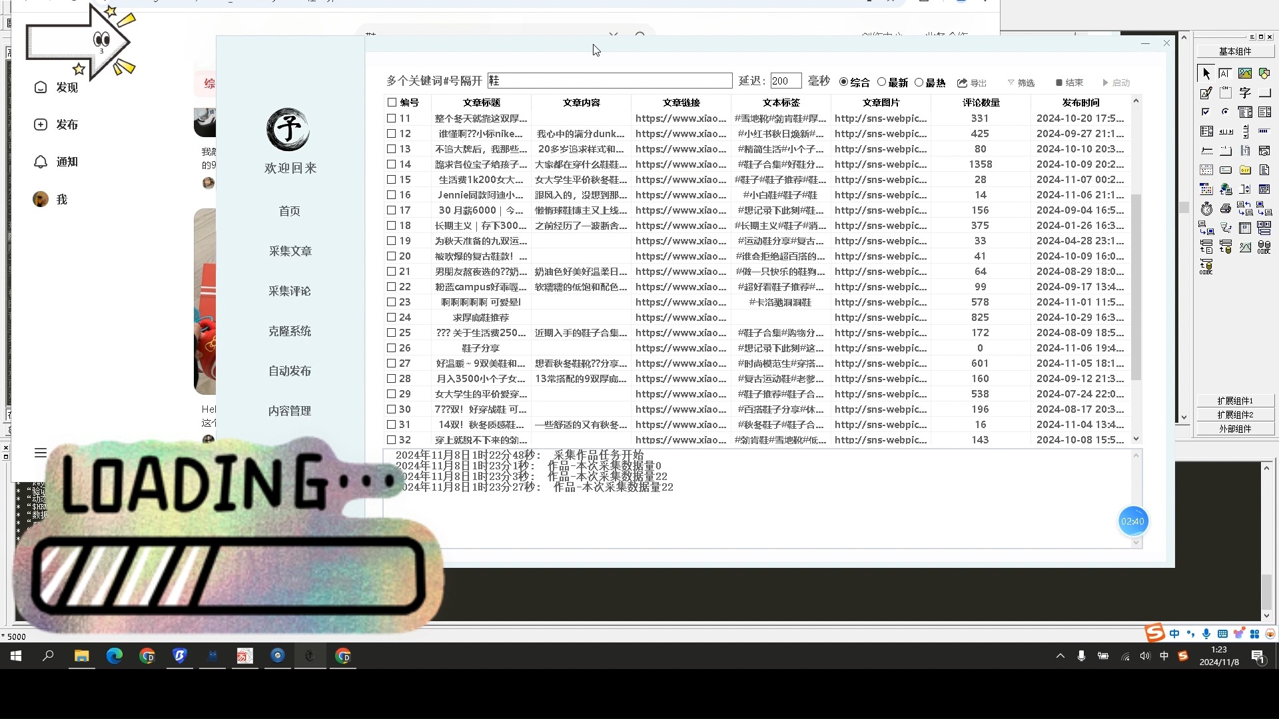Click the toolbox panel scroll-down arrow
Image resolution: width=1279 pixels, height=719 pixels.
tap(1184, 417)
